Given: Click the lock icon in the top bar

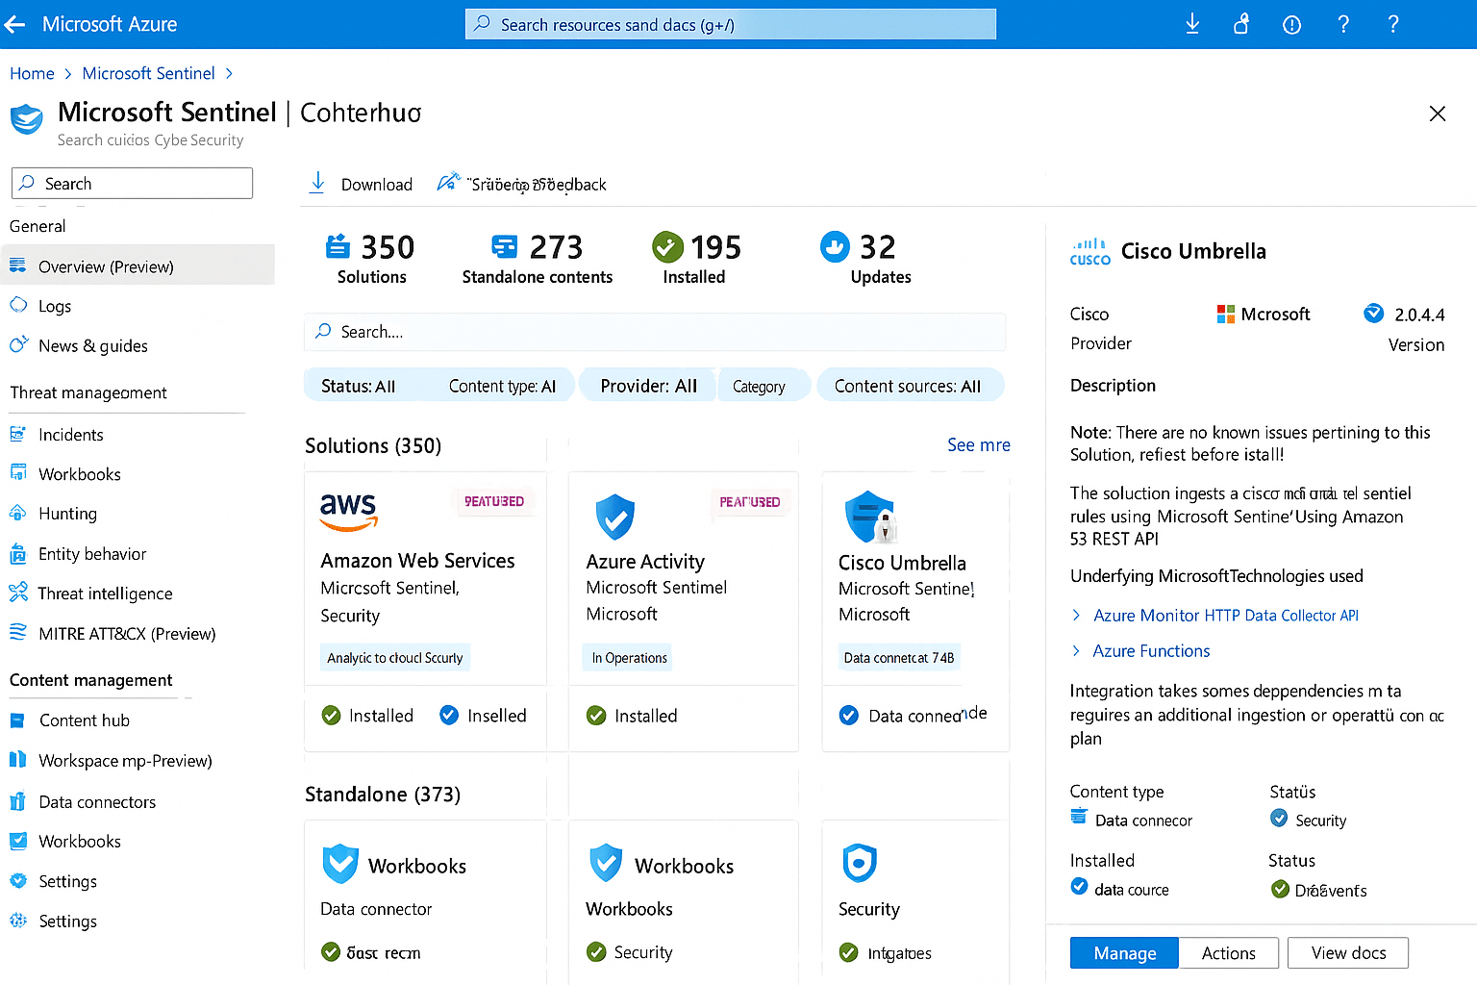Looking at the screenshot, I should click(1241, 24).
